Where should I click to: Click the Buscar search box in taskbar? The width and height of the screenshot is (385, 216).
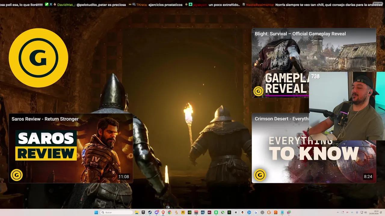117,212
